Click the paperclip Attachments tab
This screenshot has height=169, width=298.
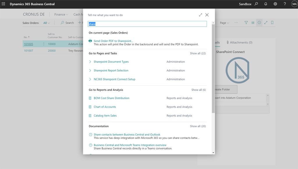coord(240,42)
